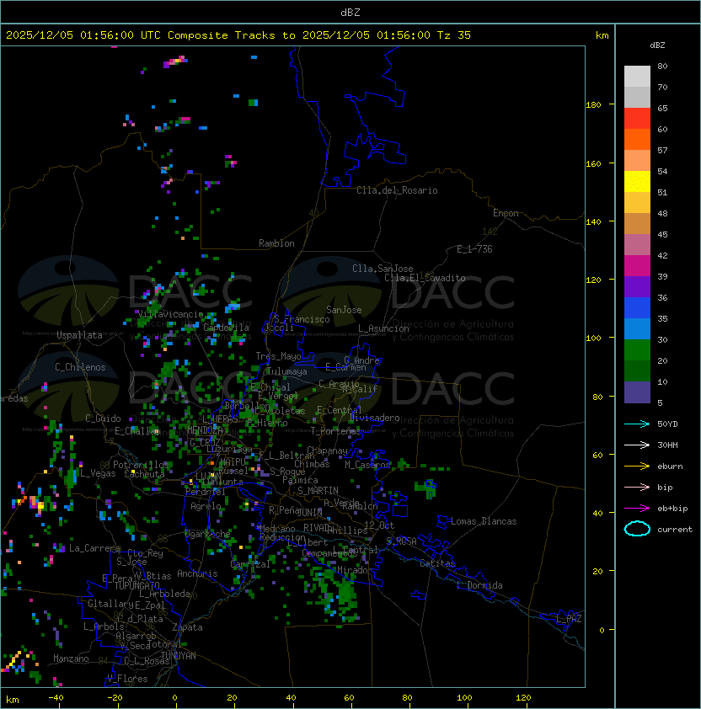Click the '120' tick on the bottom axis
This screenshot has height=709, width=701.
[x=523, y=698]
